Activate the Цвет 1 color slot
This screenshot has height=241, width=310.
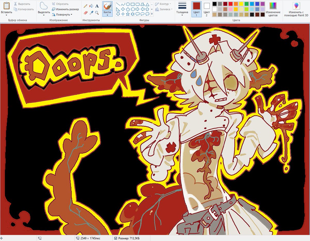pyautogui.click(x=196, y=9)
